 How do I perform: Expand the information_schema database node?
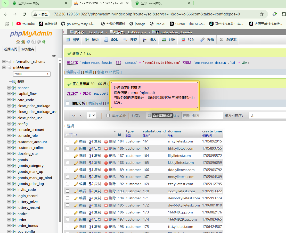tap(4, 61)
